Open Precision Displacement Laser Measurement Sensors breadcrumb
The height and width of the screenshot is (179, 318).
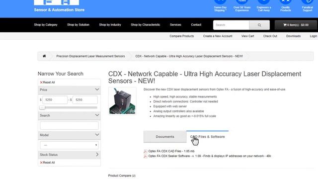click(90, 56)
